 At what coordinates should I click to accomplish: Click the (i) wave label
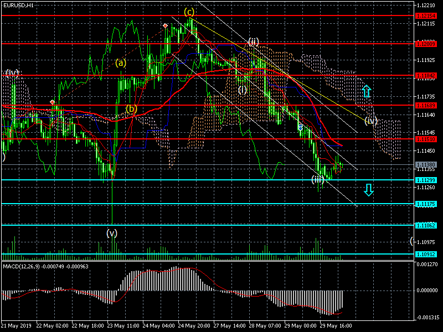(243, 89)
